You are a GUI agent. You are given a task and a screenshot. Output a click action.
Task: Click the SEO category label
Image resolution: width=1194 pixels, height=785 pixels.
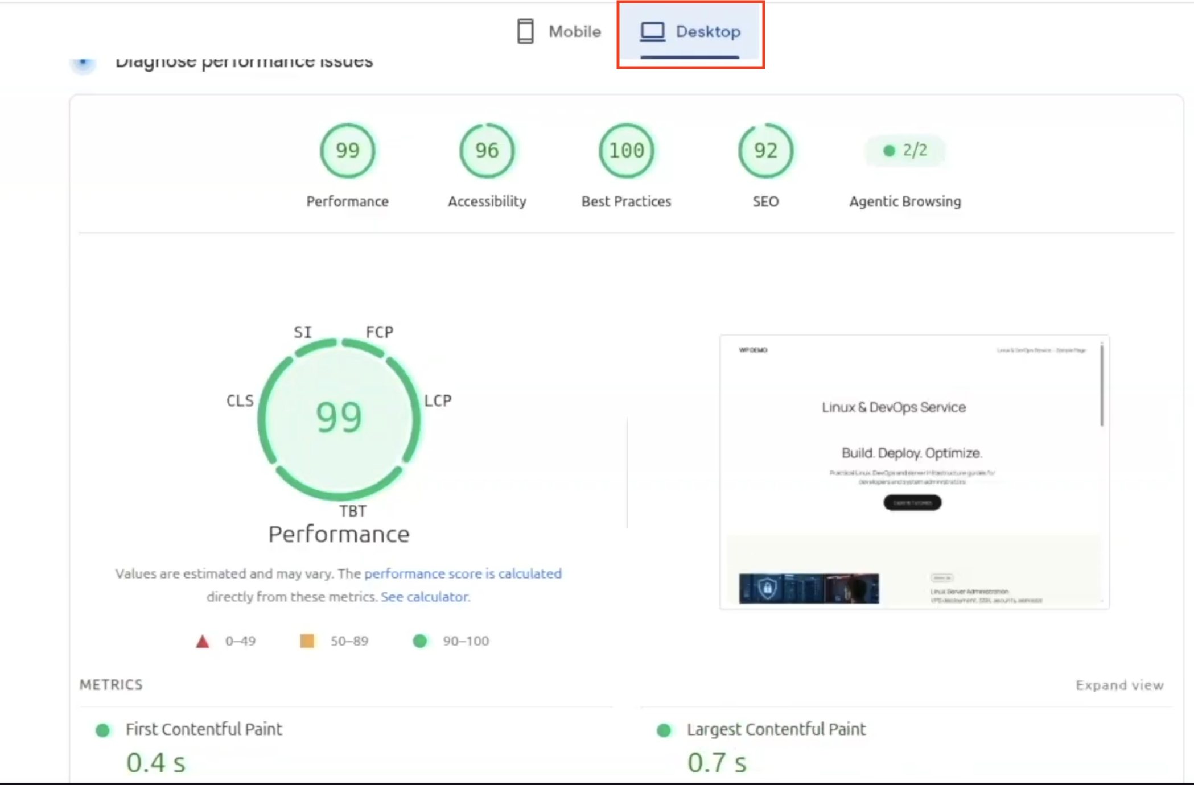pyautogui.click(x=765, y=201)
